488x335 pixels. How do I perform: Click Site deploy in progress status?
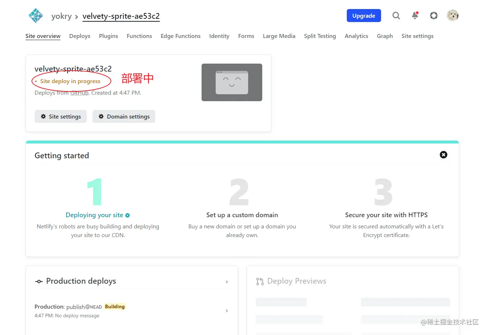pos(70,81)
